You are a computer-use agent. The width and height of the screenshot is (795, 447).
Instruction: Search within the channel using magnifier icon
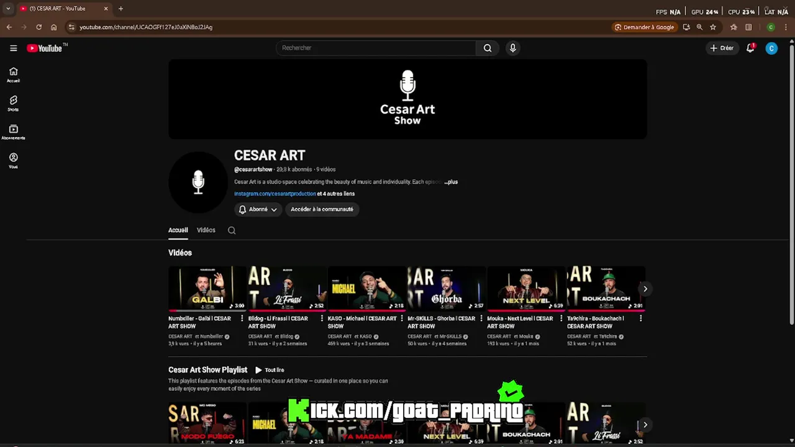[232, 230]
